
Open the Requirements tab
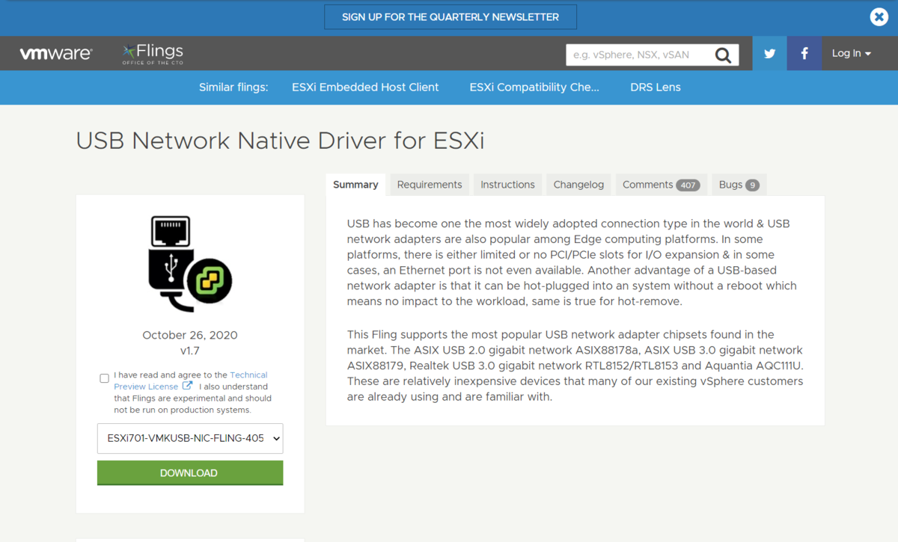click(x=430, y=185)
